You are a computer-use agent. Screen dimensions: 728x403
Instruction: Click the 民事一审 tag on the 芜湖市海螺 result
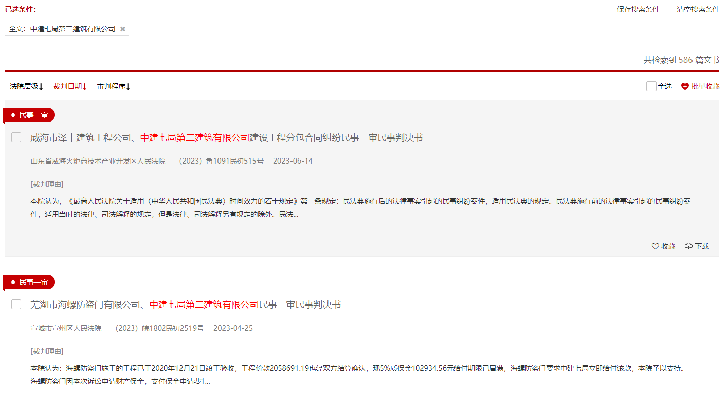[29, 282]
